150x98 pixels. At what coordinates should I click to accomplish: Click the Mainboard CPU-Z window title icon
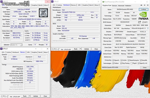coord(52,2)
